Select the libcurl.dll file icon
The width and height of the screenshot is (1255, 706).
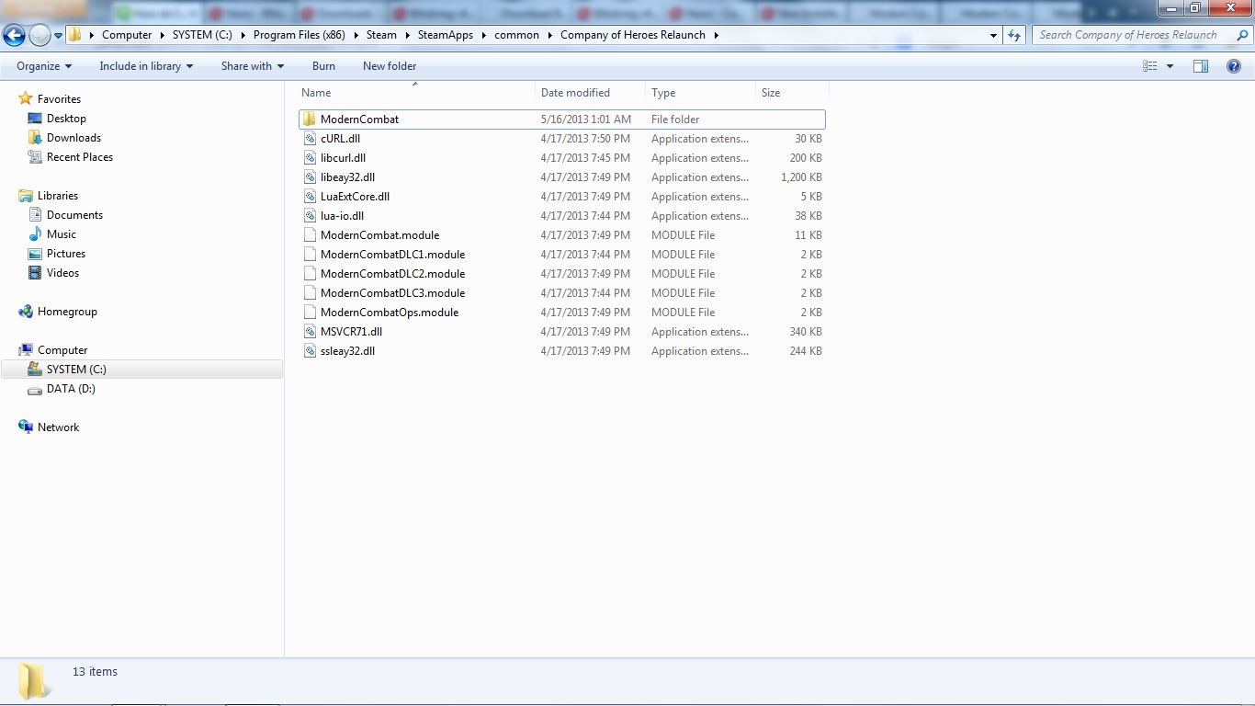(311, 158)
